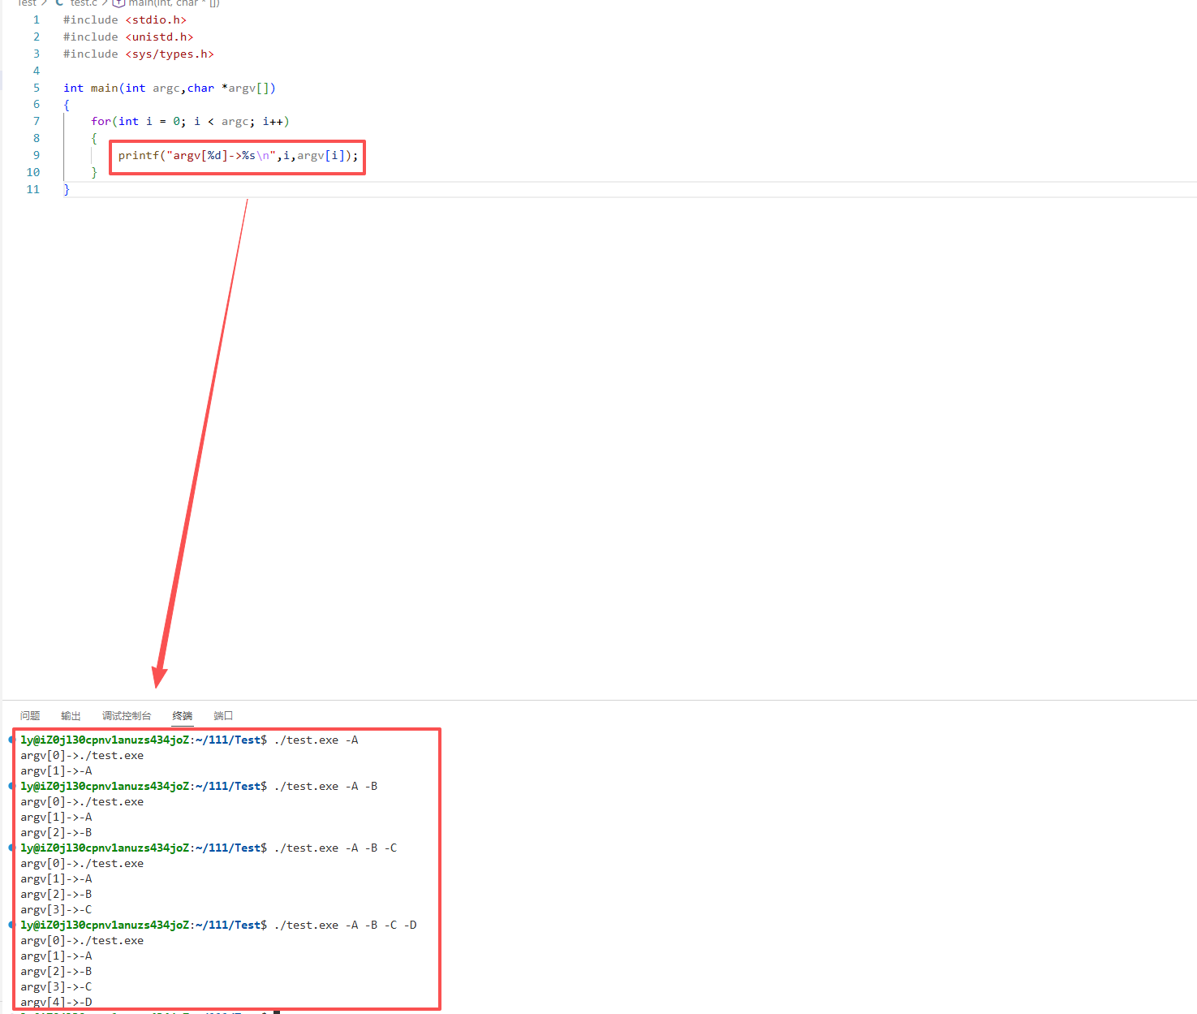
Task: Click the final closing brace on line 11
Action: point(67,189)
